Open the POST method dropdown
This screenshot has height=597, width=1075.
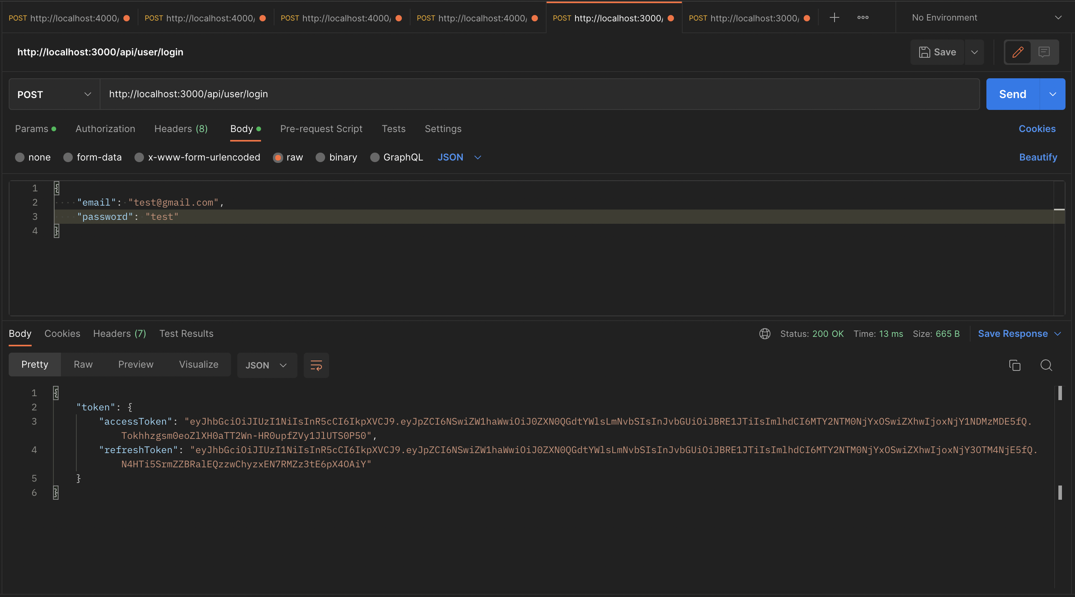[53, 94]
